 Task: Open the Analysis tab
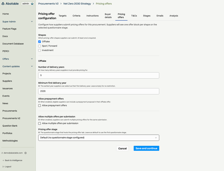click(174, 16)
